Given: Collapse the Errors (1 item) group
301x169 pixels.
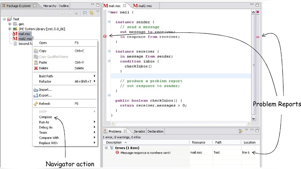Looking at the screenshot, I should [x=106, y=148].
